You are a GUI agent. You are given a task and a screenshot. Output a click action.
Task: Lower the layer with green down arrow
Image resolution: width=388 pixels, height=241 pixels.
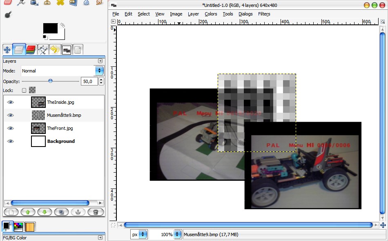click(45, 212)
